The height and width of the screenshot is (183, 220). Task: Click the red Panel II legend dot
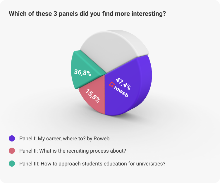pyautogui.click(x=12, y=151)
